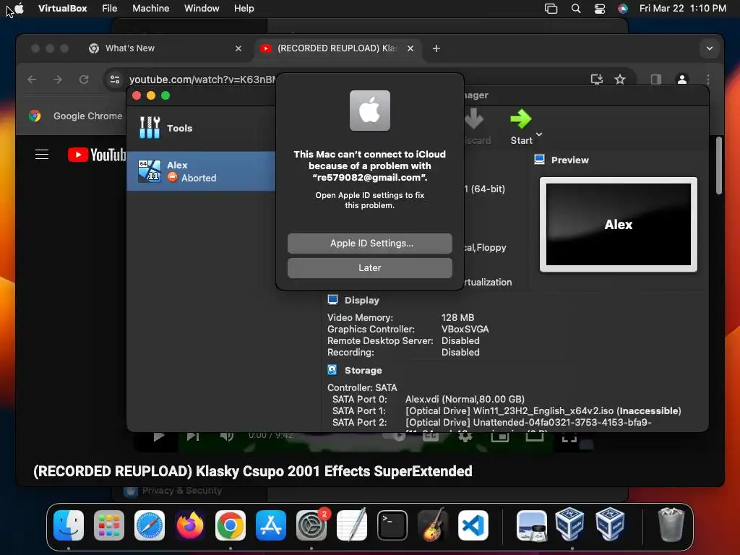Expand the Start button dropdown arrow

click(539, 134)
